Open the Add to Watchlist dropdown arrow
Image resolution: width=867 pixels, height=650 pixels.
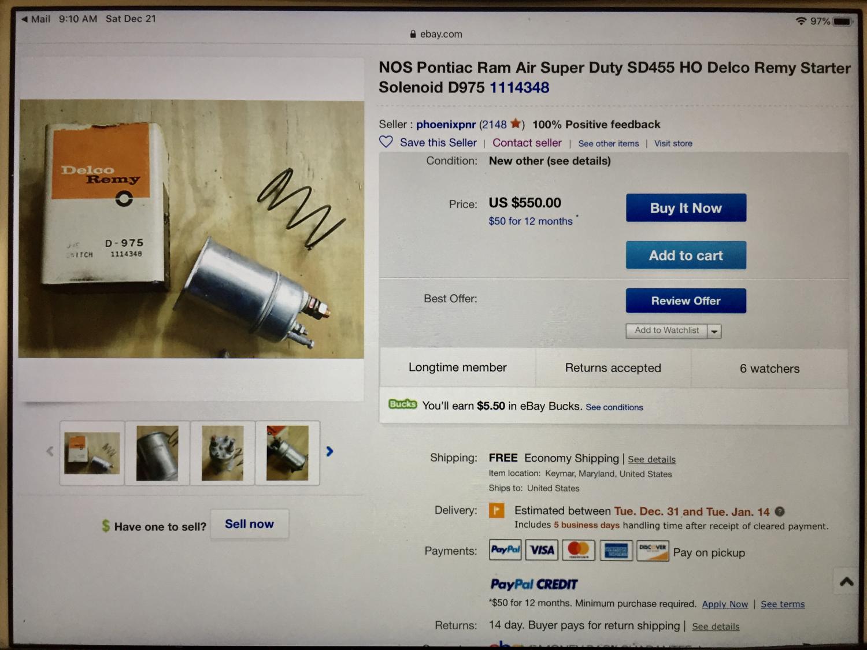[715, 331]
